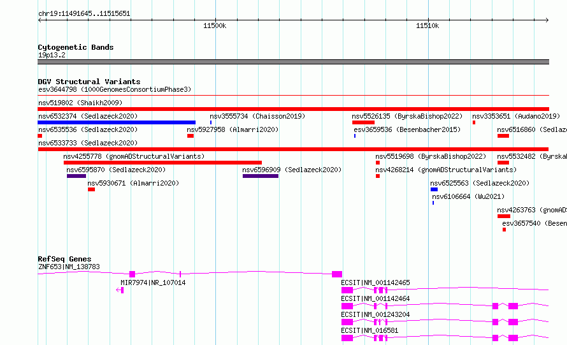This screenshot has height=345, width=567.
Task: Click the nsv3555734 (Chaisson2019) label
Action: 257,116
